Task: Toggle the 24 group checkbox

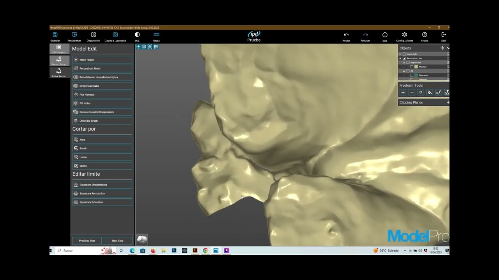Action: pos(408,71)
